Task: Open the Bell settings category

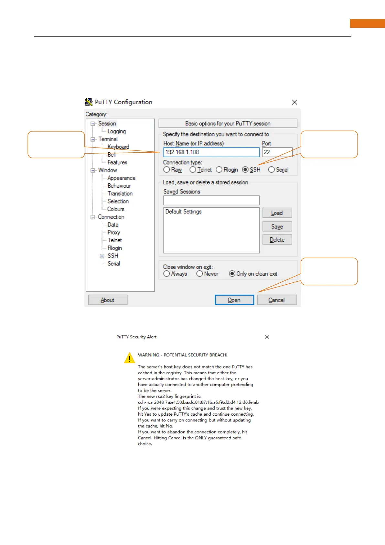Action: click(x=112, y=155)
